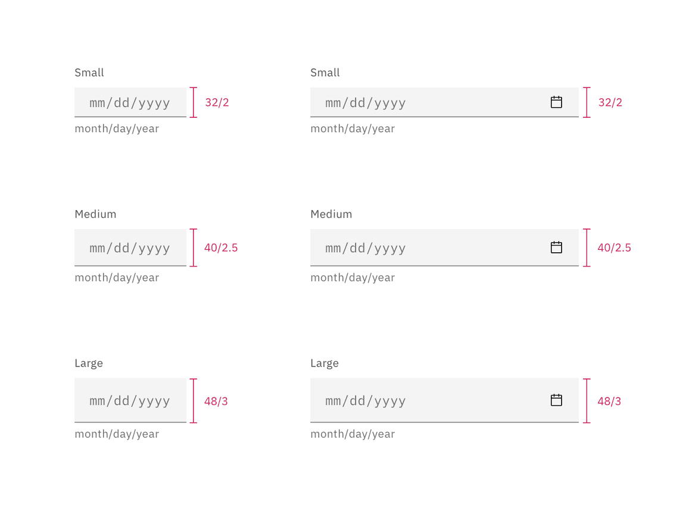Click the 32/2 annotation beside the short Small input
The image size is (686, 514).
[217, 102]
